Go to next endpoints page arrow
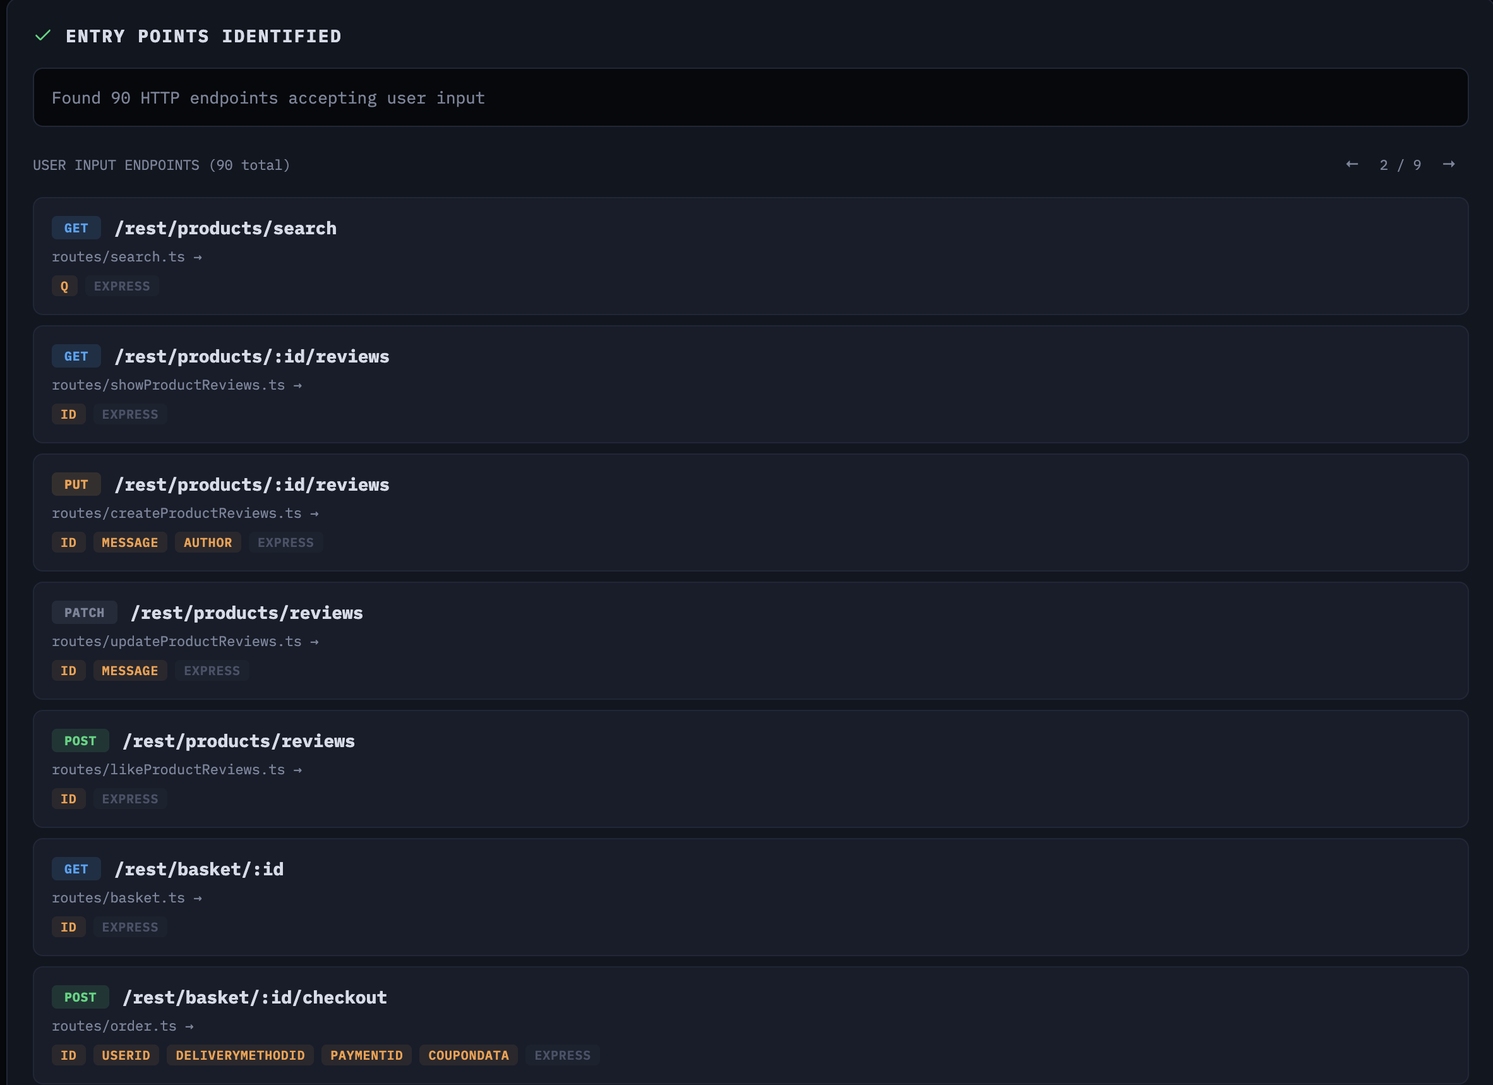 click(1448, 164)
